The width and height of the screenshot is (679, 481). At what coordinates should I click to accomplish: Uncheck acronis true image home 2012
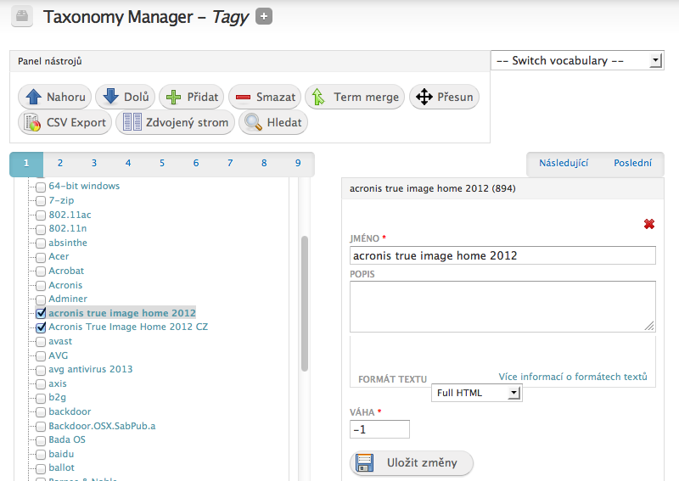[41, 313]
